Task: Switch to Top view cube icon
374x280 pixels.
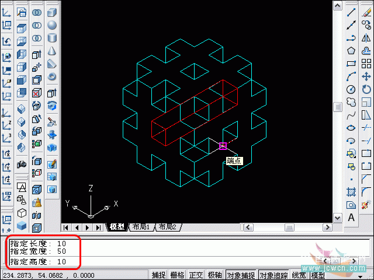Action: [22, 29]
